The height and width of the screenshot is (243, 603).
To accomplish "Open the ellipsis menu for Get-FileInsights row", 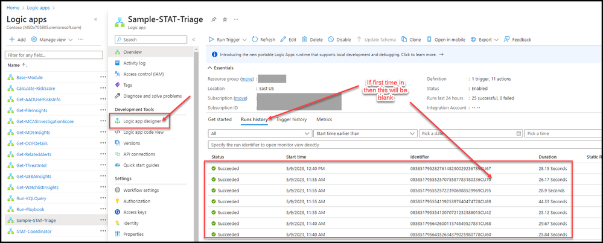I will point(103,110).
